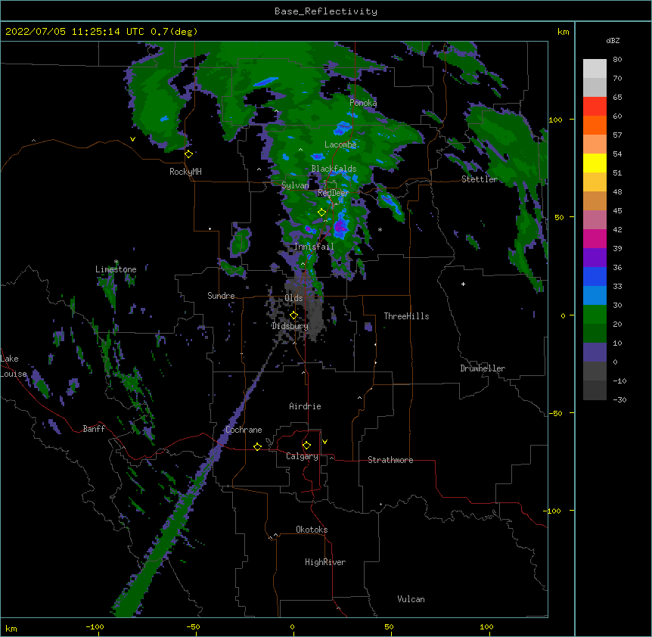Select the Okotoks label
The height and width of the screenshot is (637, 652).
click(312, 530)
